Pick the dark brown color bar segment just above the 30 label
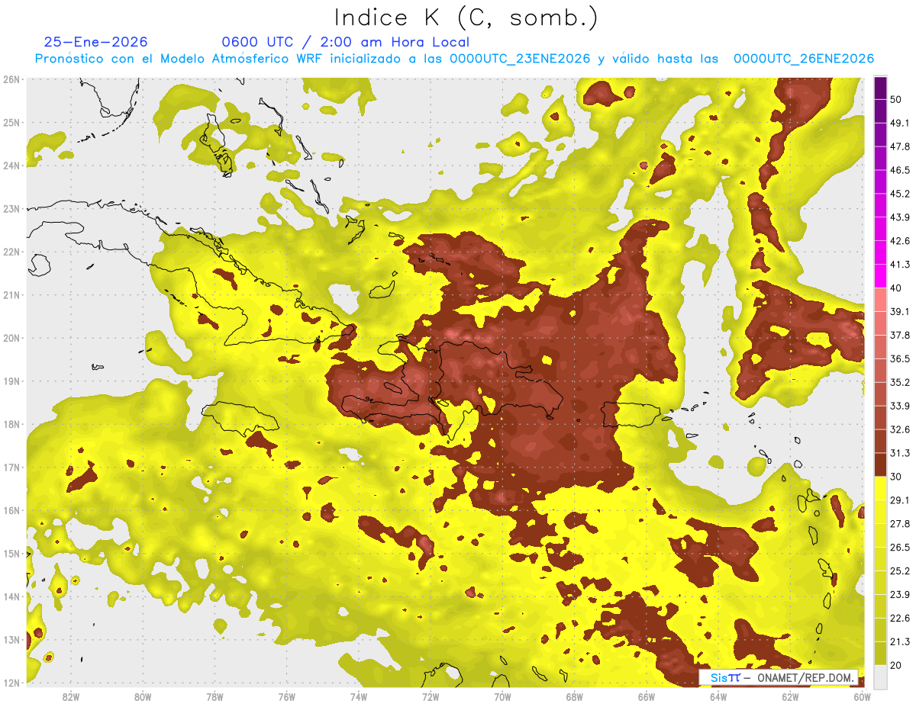 pos(880,465)
